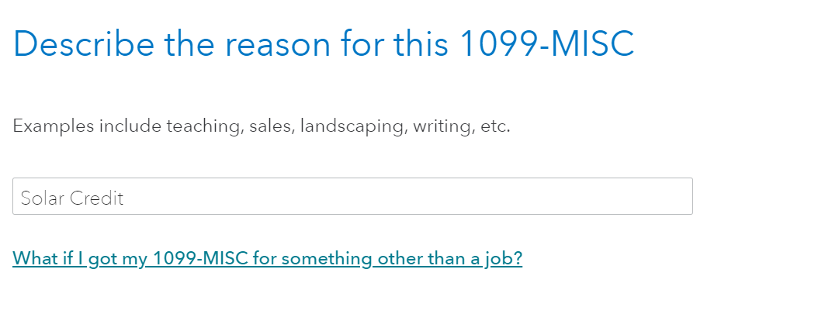Click the "Describe the reason" page heading
Screen dimensions: 825x314
(324, 44)
